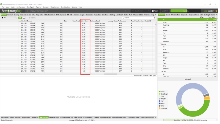This screenshot has width=220, height=124.
Task: Switch to the Hreflang tab
Action: click(112, 15)
